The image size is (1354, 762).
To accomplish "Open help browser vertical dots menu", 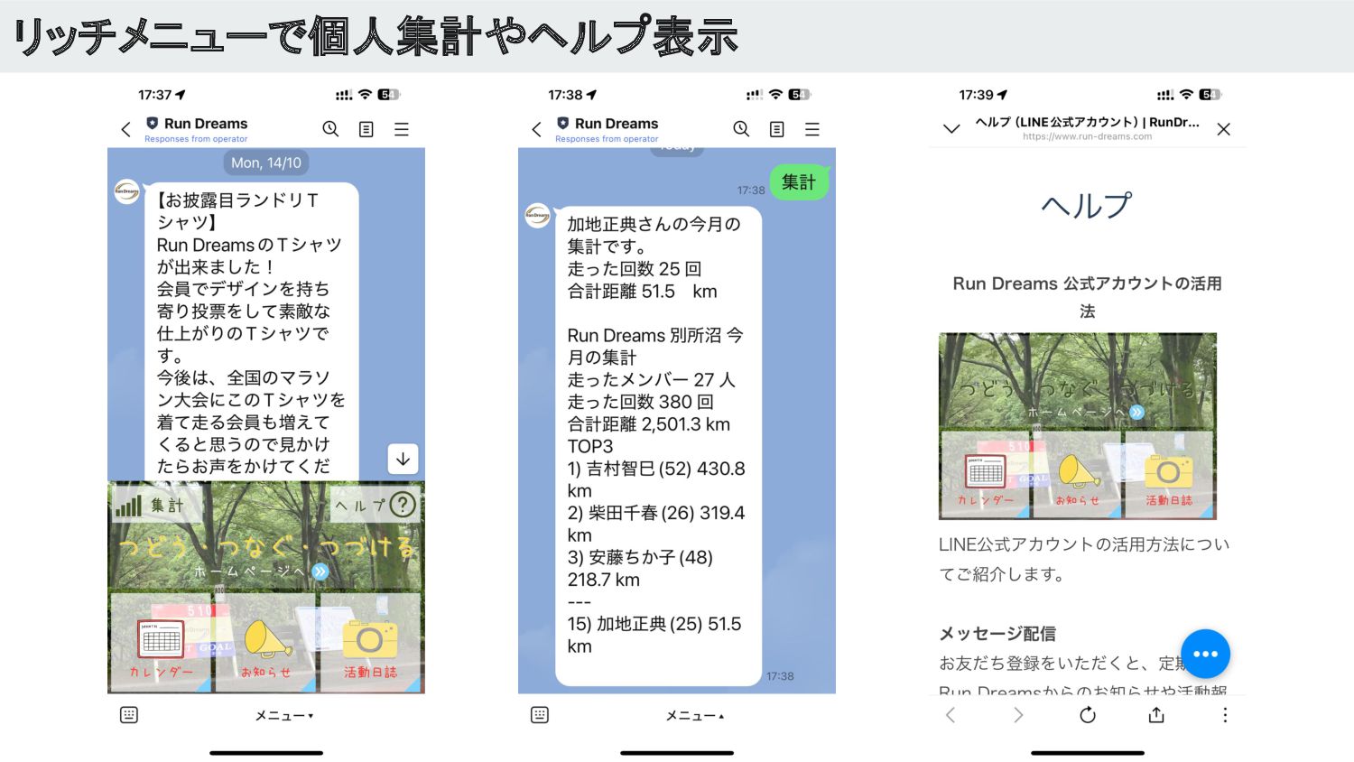I will pyautogui.click(x=1225, y=715).
